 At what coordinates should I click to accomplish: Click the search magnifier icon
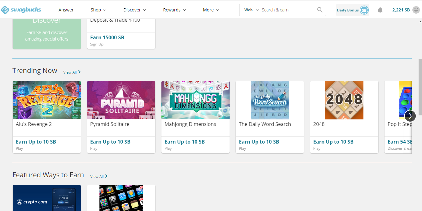(x=320, y=10)
